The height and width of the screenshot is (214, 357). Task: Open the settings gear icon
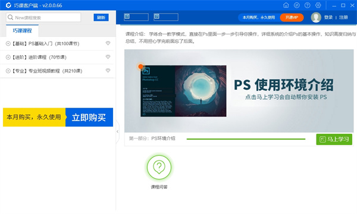point(318,5)
